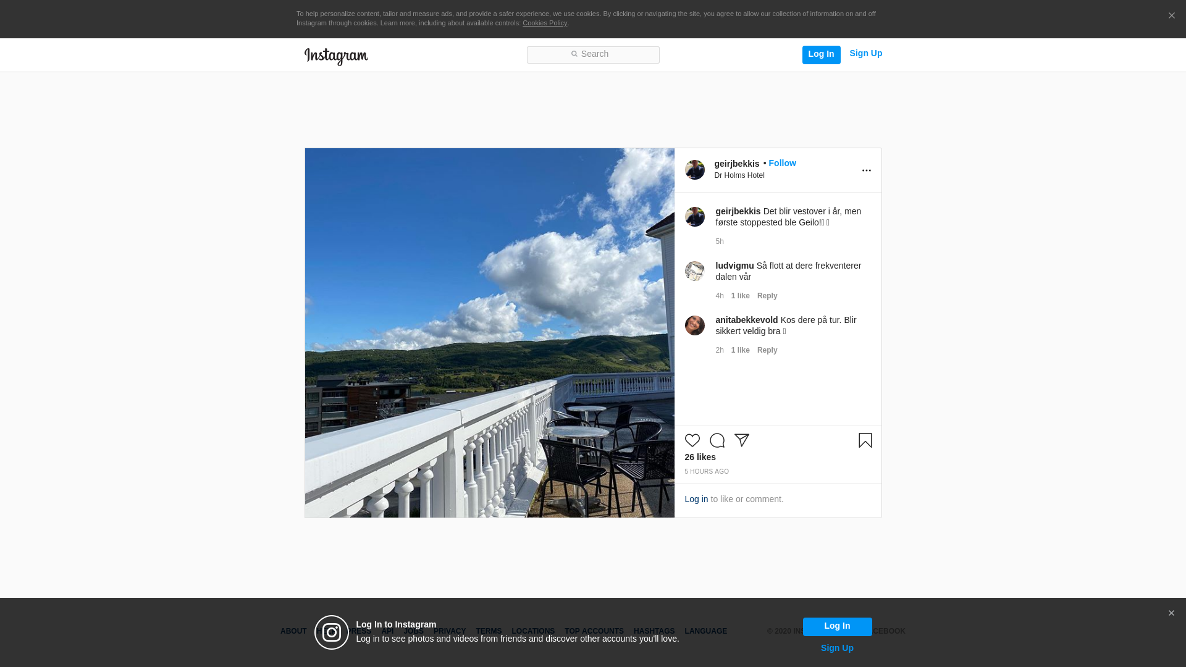Click the 5h caption timestamp
Viewport: 1186px width, 667px height.
tap(719, 241)
